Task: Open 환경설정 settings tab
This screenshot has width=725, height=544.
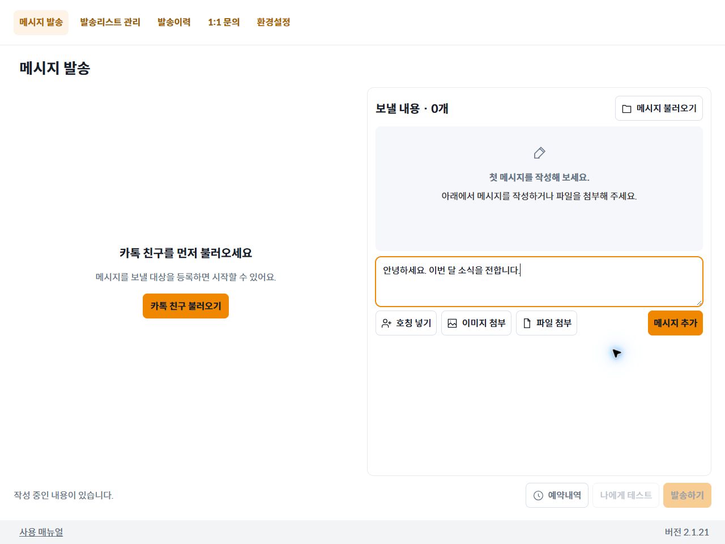Action: point(274,23)
